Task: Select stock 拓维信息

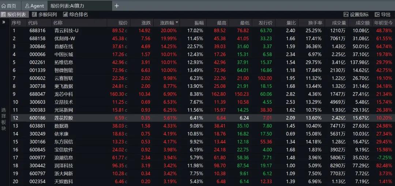Action: click(64, 63)
